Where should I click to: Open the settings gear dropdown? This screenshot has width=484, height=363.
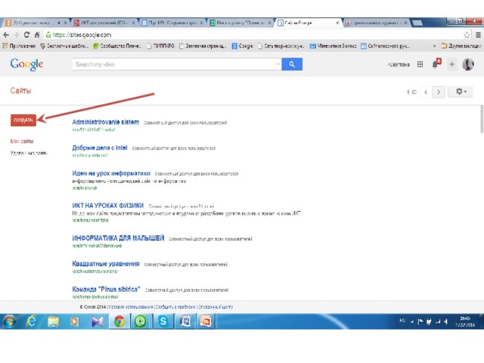(x=461, y=92)
